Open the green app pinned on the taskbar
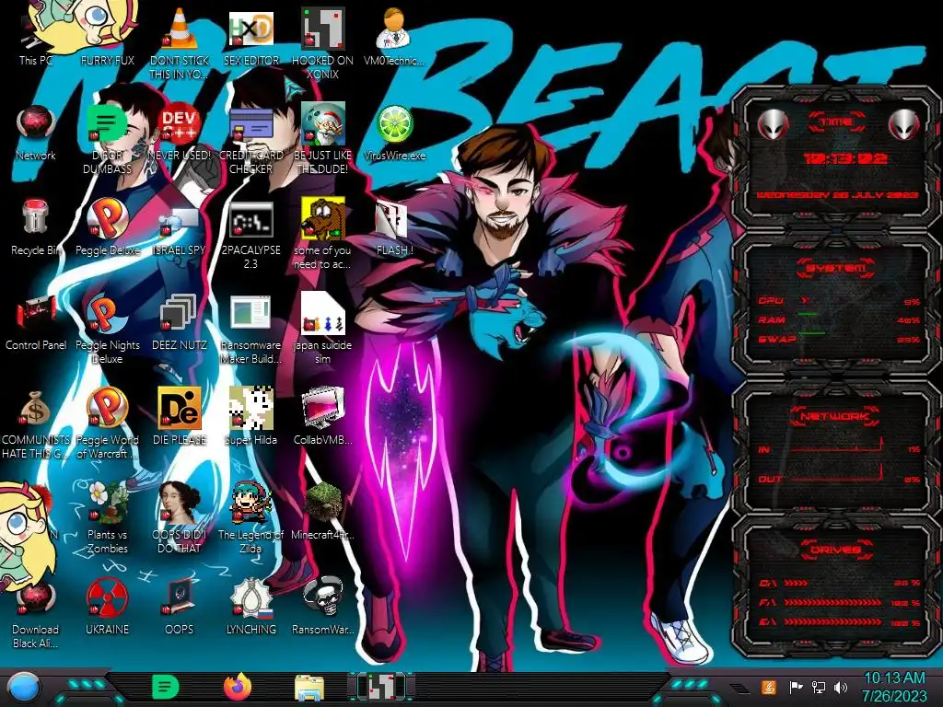This screenshot has width=943, height=707. 166,687
